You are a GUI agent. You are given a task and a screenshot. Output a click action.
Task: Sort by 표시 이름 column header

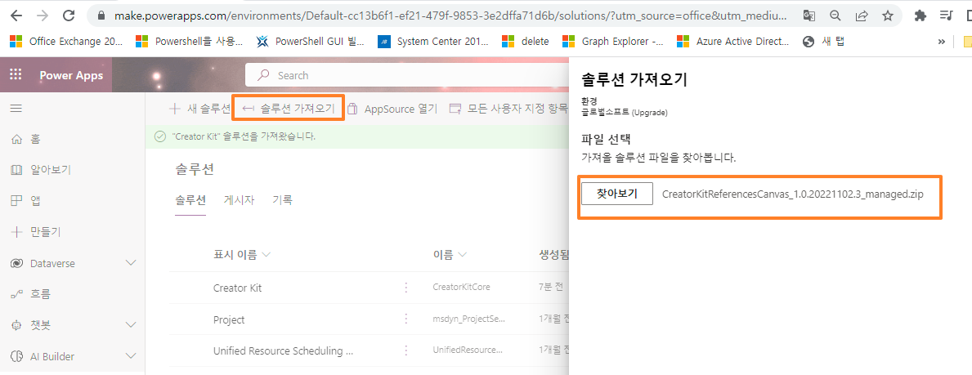242,255
